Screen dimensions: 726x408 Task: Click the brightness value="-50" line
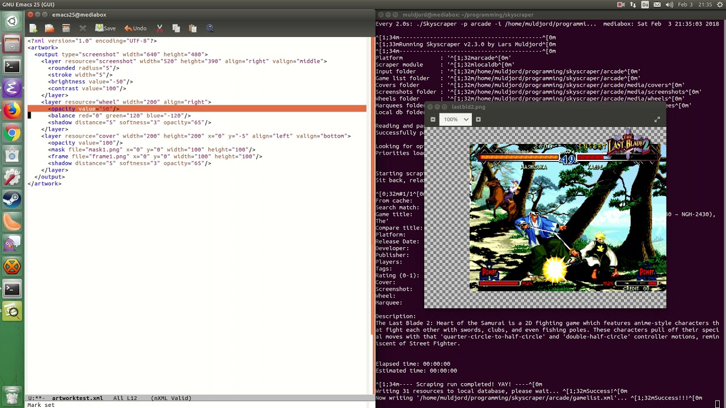[x=90, y=82]
